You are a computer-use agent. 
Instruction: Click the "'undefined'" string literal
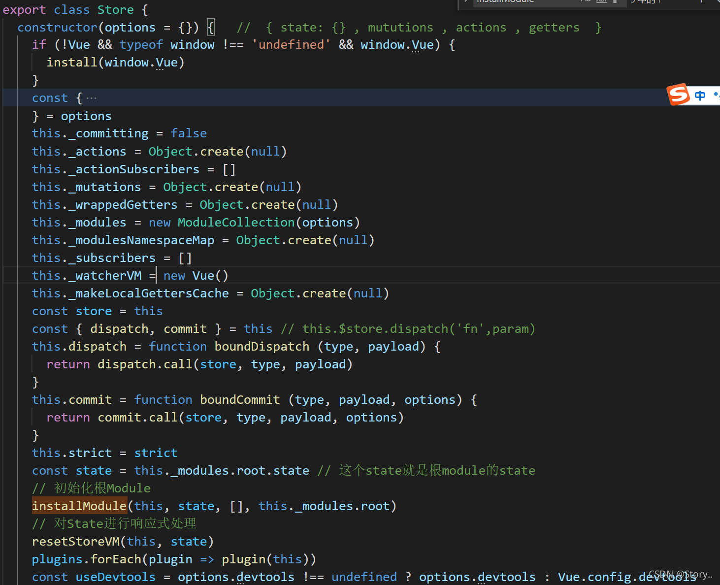pyautogui.click(x=291, y=45)
